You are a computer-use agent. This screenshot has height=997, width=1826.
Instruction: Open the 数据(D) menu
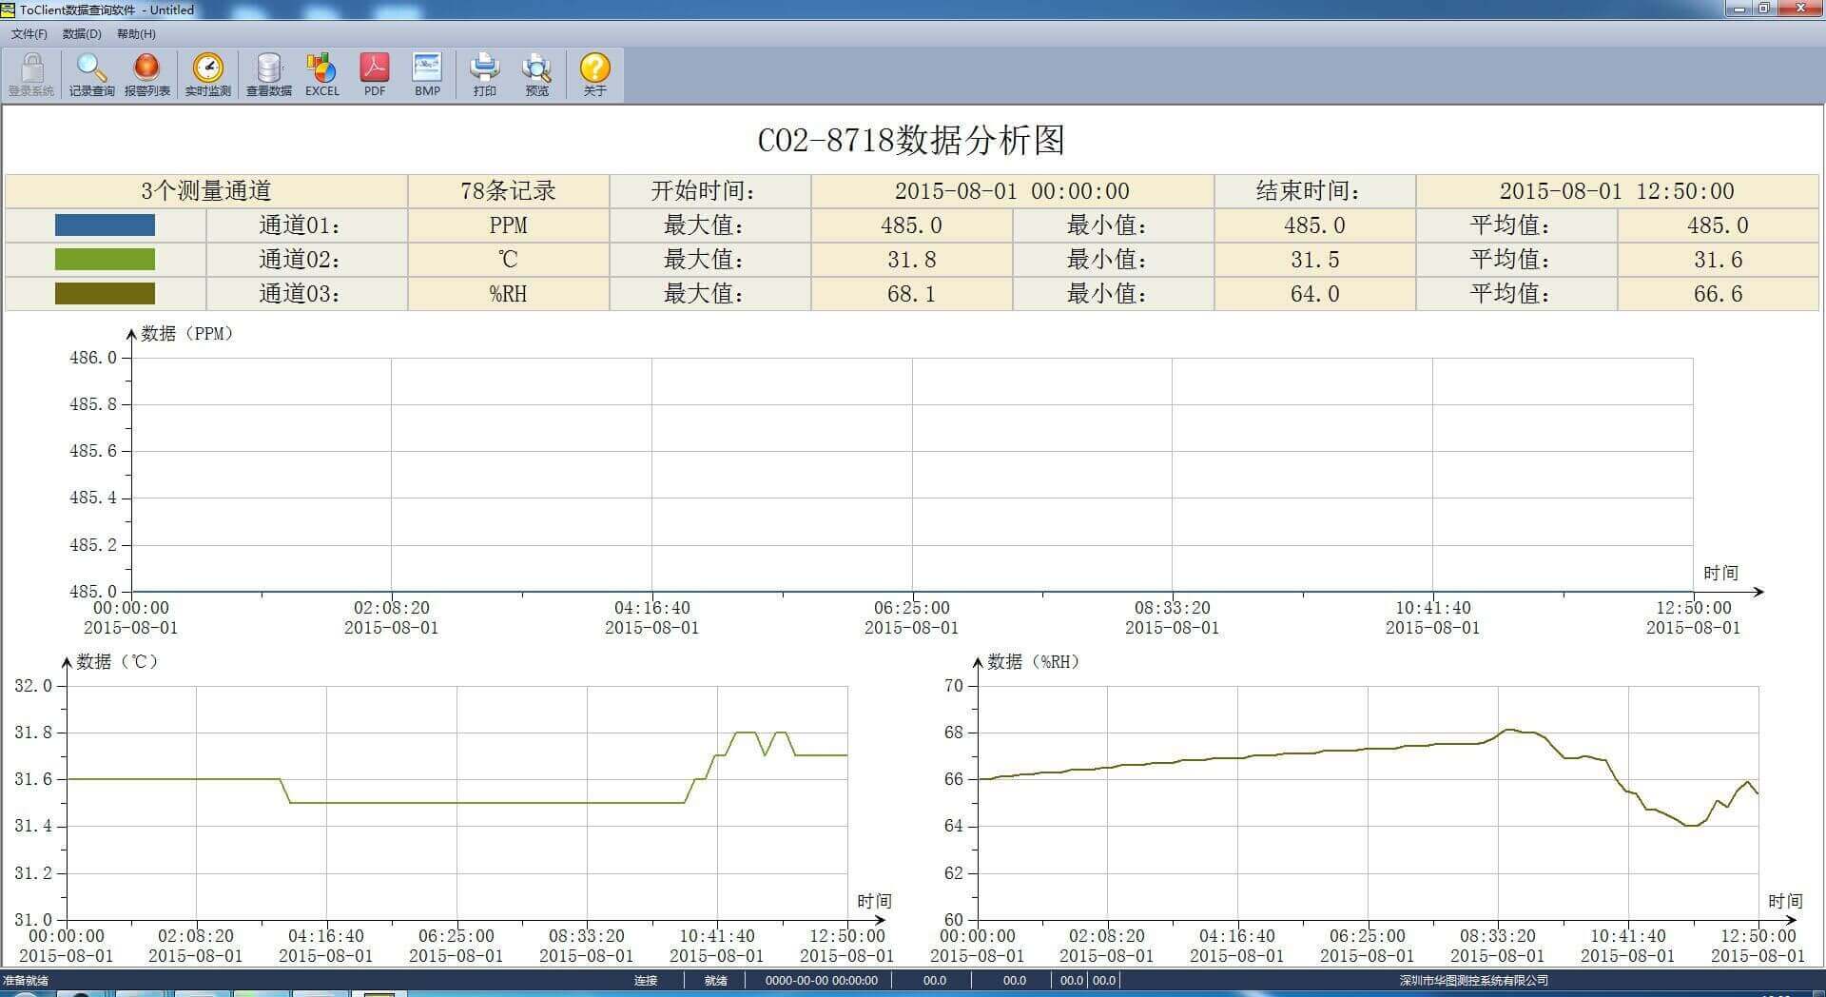(x=82, y=34)
